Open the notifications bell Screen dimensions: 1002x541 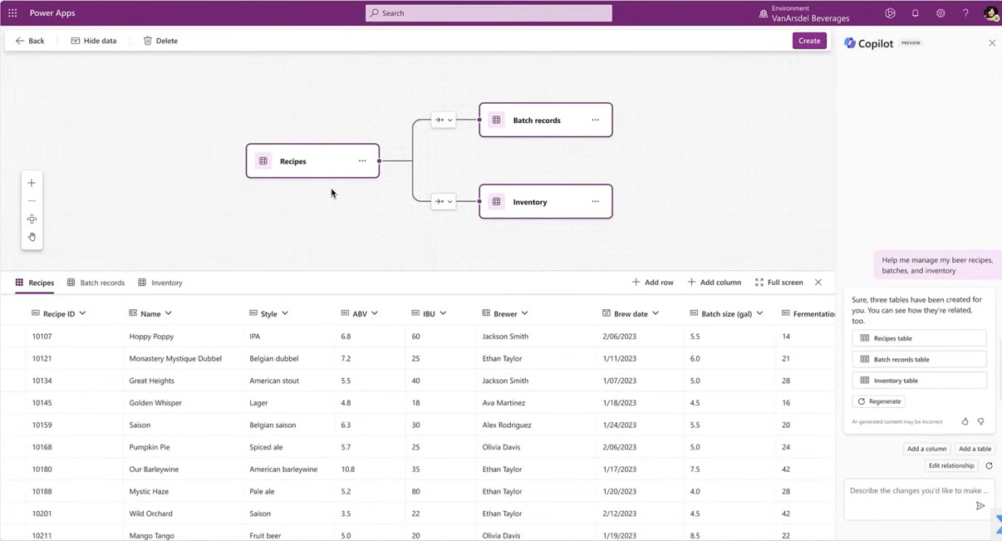[x=915, y=12]
